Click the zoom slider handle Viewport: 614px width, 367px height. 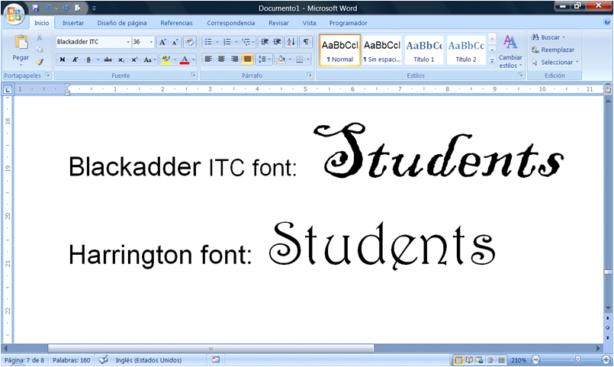[x=577, y=359]
